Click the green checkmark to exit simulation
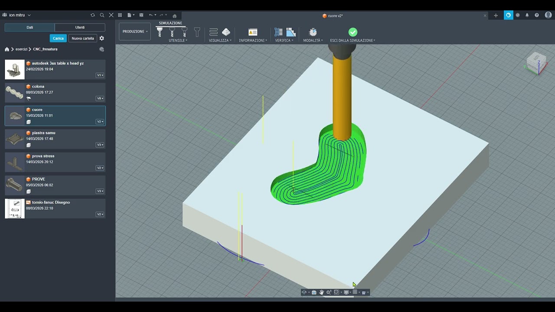The image size is (555, 312). [x=353, y=32]
